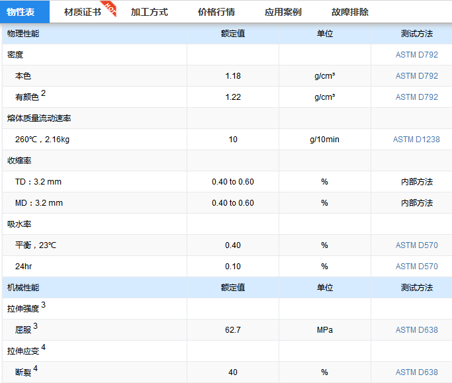
Task: Click ASTM D792 link in 本色 row
Action: pos(416,76)
